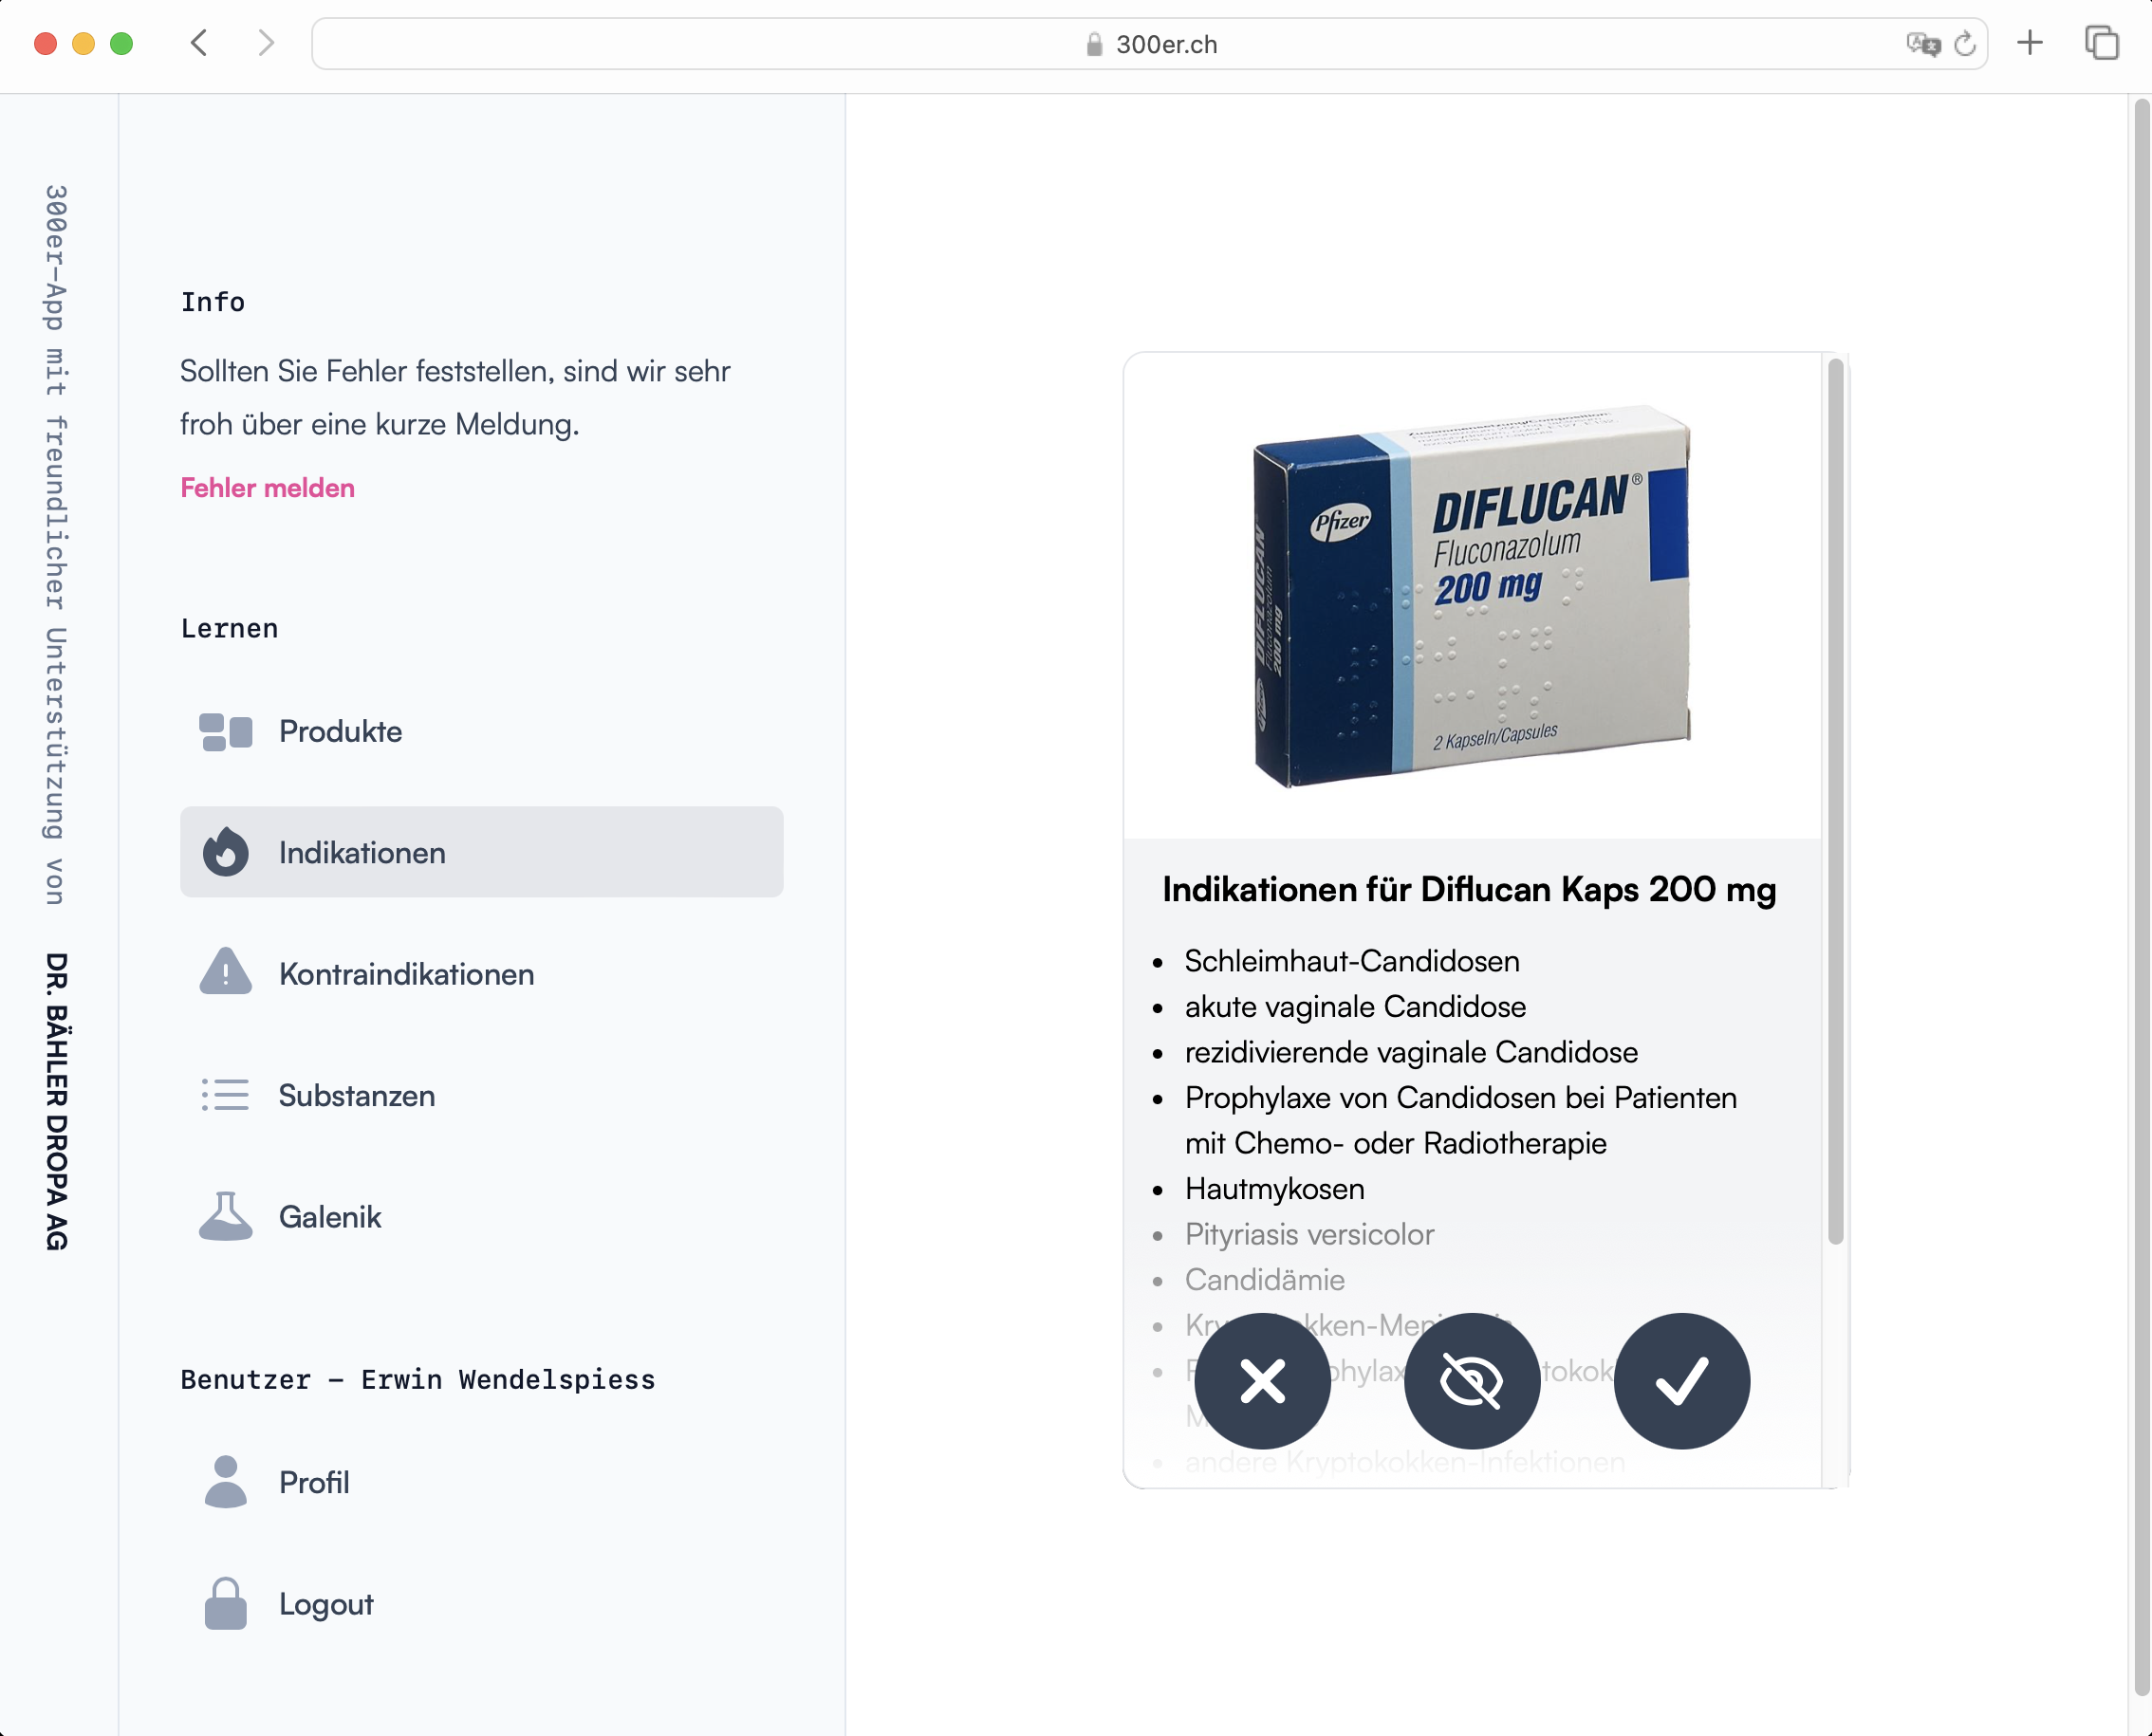Open the Kontraindikationen menu item

(x=406, y=974)
